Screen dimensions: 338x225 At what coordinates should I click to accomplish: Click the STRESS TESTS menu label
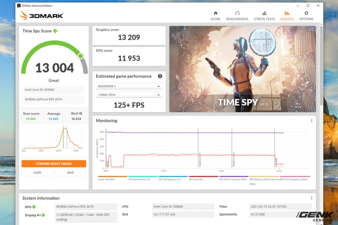click(x=264, y=19)
